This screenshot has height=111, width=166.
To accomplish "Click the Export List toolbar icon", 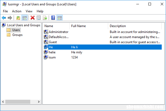I will (45, 18).
